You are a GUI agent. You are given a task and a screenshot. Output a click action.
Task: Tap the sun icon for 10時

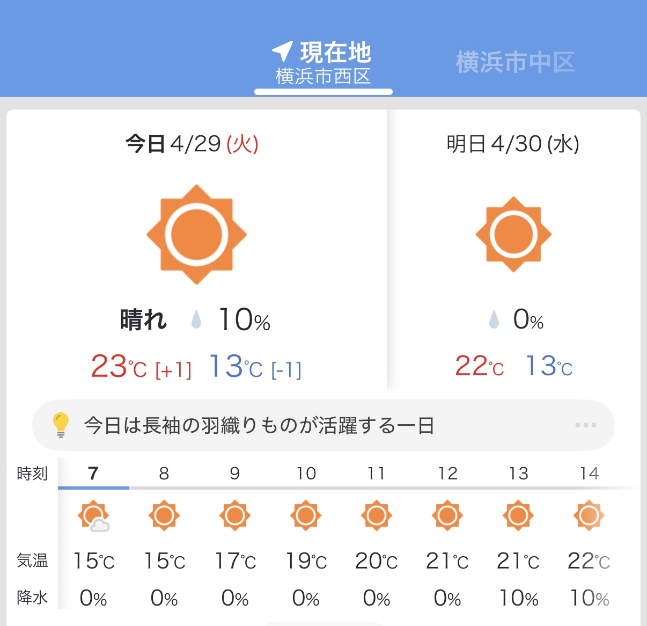[x=306, y=515]
